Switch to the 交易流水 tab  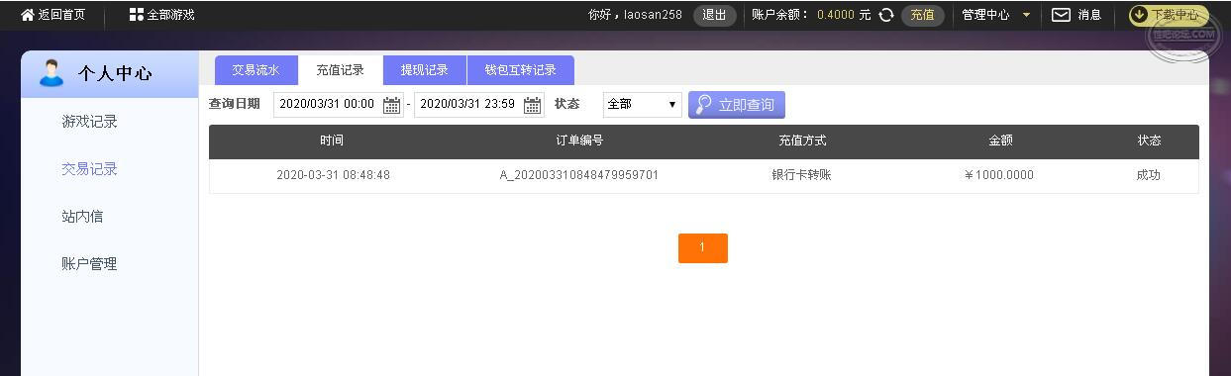[256, 70]
